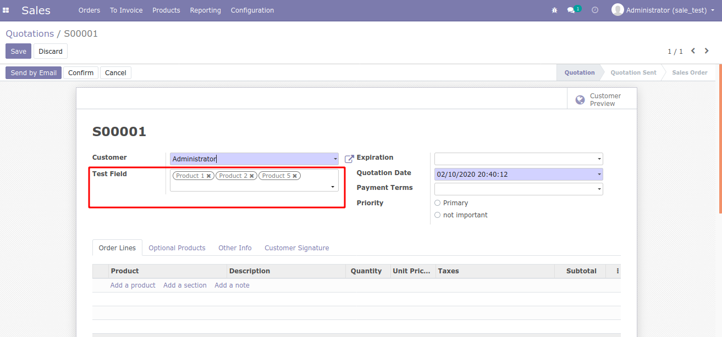This screenshot has height=337, width=722.
Task: Click the Quantity column header
Action: click(367, 271)
